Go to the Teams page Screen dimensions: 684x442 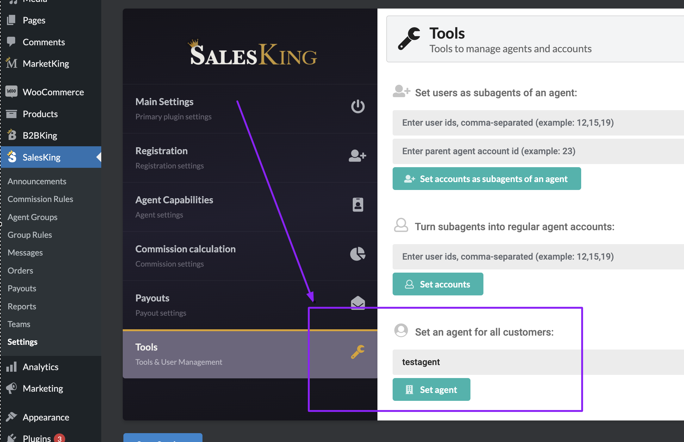tap(19, 324)
